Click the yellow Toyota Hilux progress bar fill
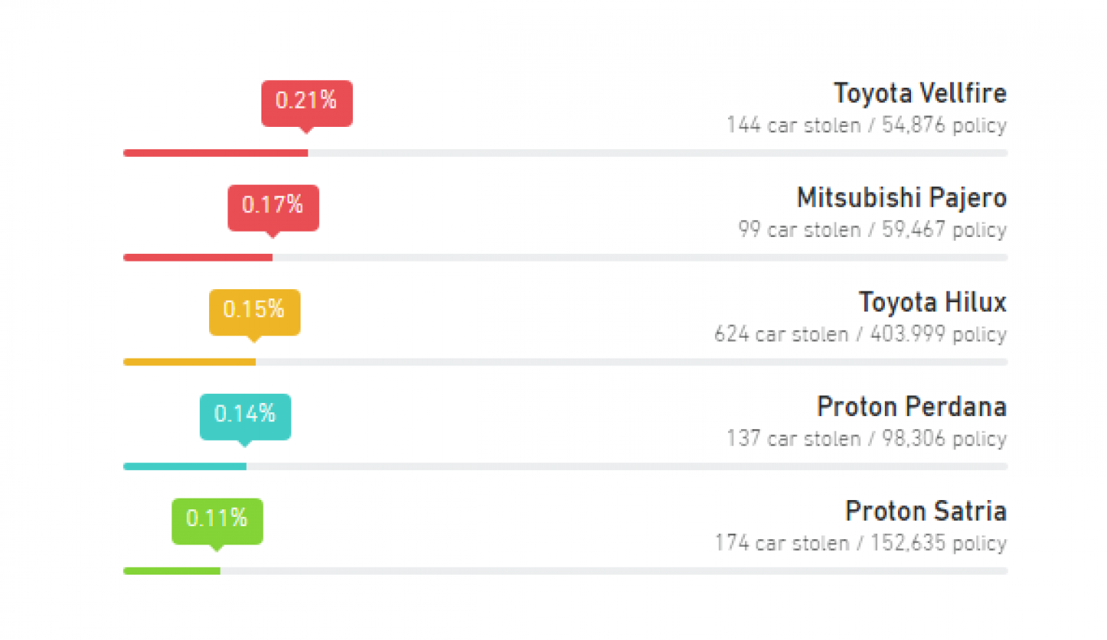This screenshot has height=640, width=1107. click(190, 362)
